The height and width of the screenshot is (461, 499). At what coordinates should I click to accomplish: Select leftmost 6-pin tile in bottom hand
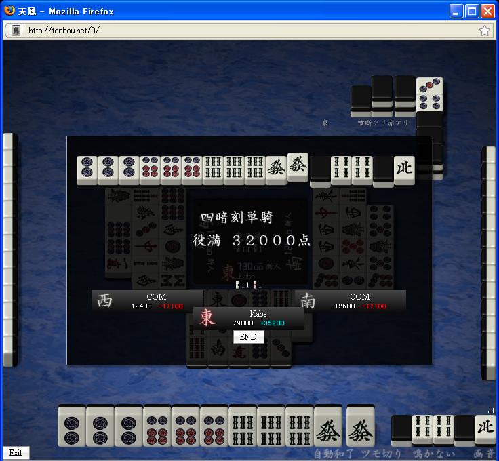pyautogui.click(x=157, y=426)
